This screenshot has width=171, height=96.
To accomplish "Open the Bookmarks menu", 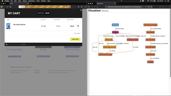I will click(x=32, y=1).
